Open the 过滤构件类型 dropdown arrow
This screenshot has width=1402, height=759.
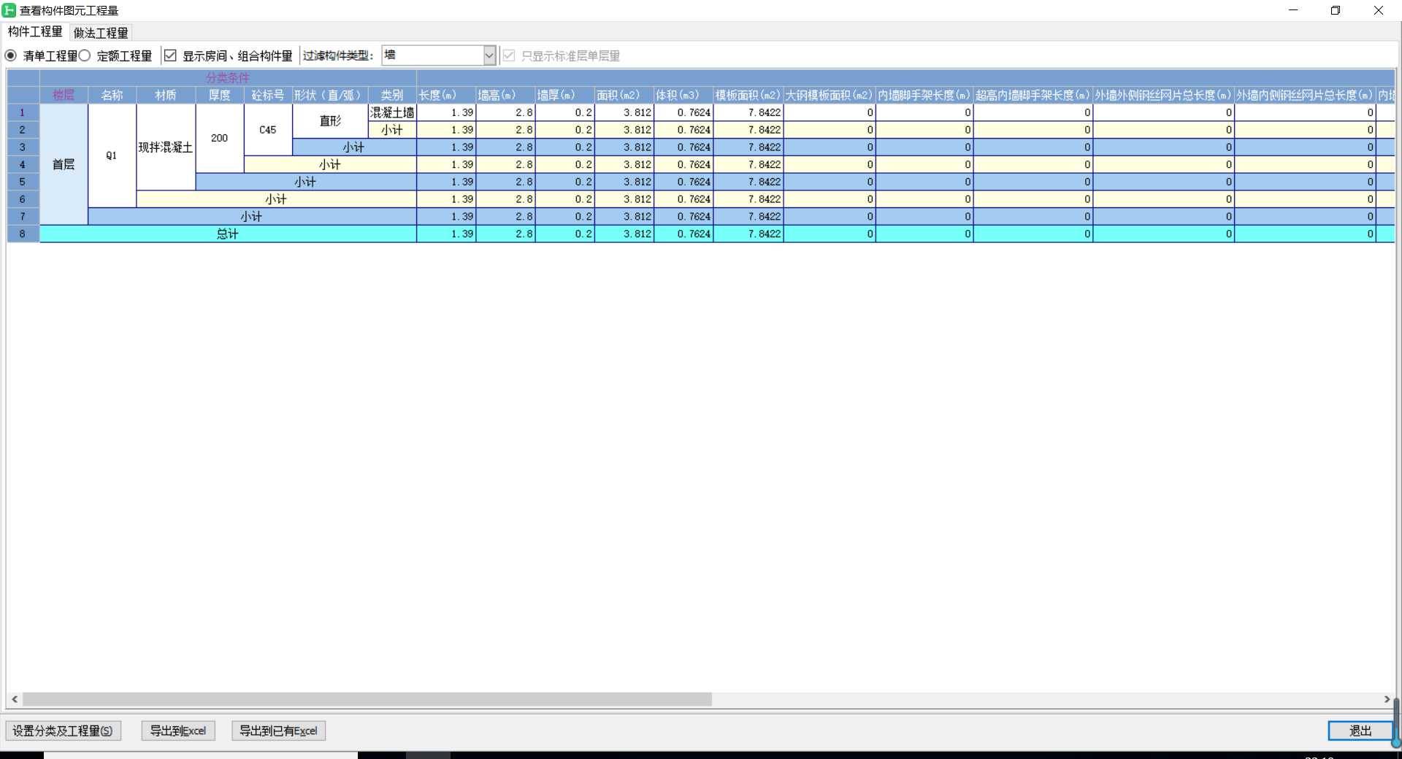(x=489, y=55)
